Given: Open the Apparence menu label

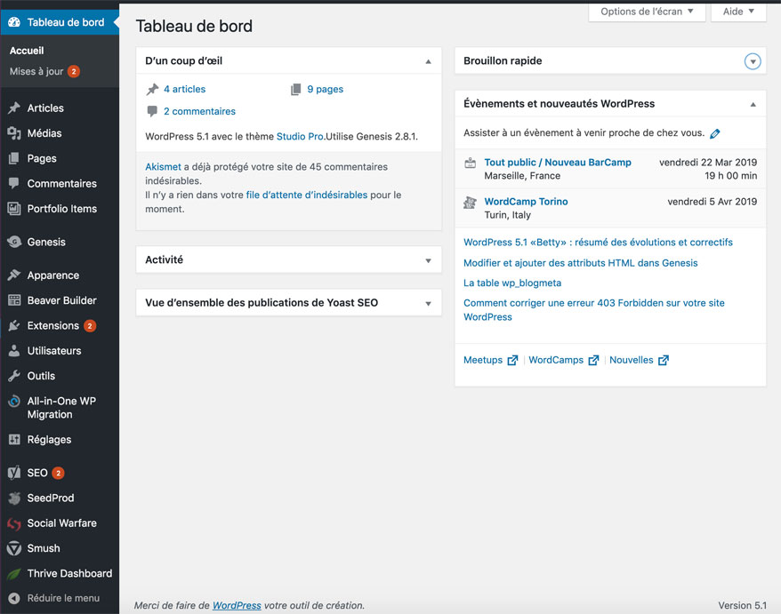Looking at the screenshot, I should [53, 275].
